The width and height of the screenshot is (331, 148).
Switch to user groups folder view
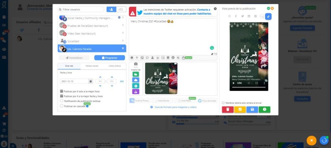(x=121, y=9)
